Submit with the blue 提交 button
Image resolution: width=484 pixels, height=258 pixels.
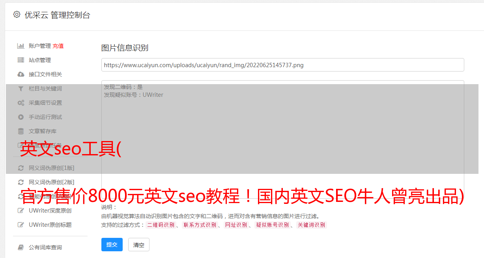(112, 245)
